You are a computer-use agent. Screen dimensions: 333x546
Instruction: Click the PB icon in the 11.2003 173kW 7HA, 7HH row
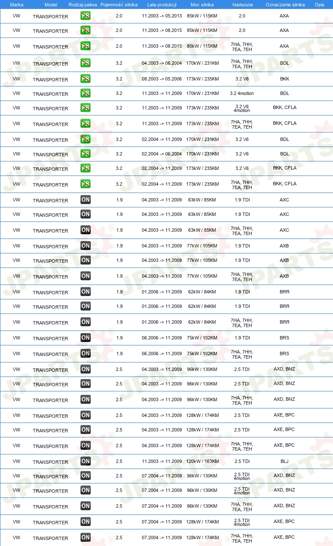[x=86, y=124]
